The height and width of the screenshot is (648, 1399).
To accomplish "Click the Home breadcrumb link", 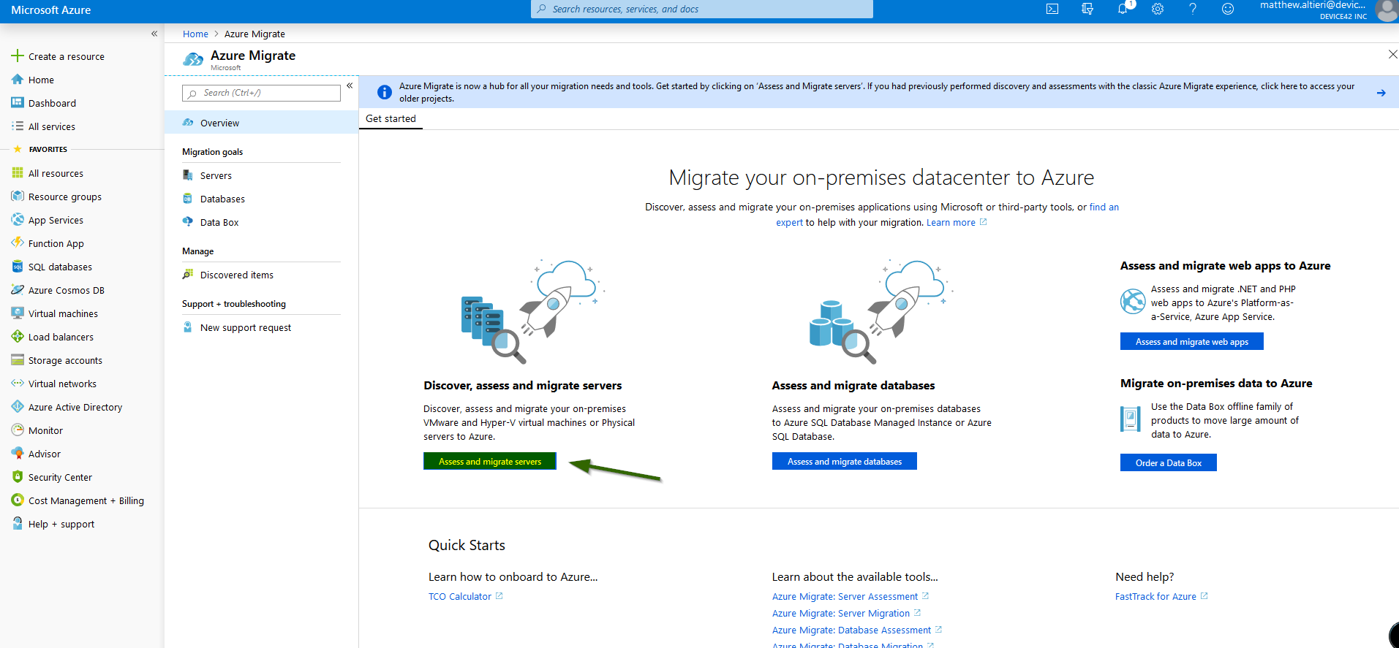I will pos(195,34).
